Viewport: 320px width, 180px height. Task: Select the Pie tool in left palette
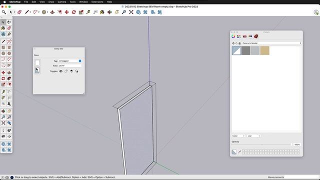(9, 65)
